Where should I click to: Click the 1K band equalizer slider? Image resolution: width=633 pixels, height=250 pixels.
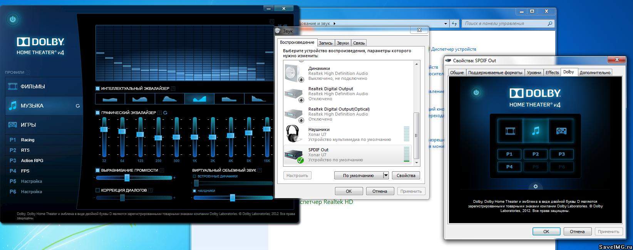pos(194,137)
